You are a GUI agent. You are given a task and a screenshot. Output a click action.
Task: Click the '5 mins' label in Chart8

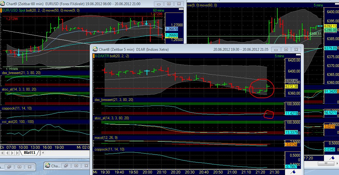[279, 56]
